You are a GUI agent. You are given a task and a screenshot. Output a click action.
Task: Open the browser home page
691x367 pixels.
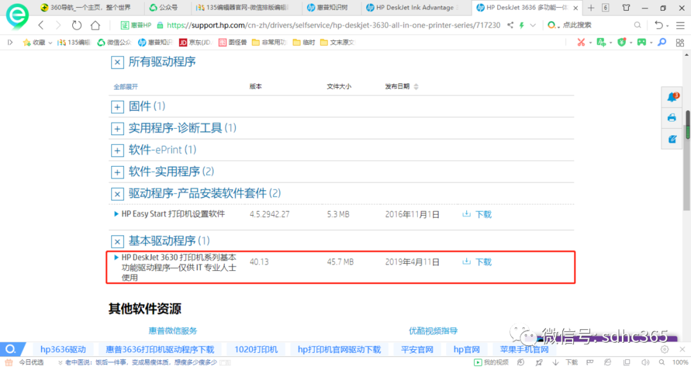pyautogui.click(x=95, y=25)
